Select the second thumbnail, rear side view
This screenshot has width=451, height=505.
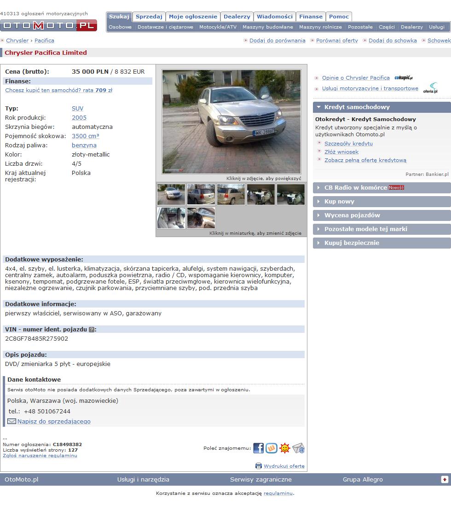201,194
